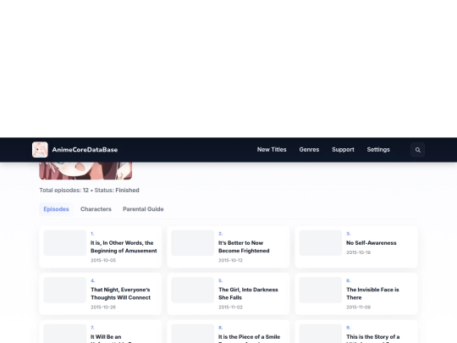The width and height of the screenshot is (457, 343).
Task: Open episode 'This is the Story of a'
Action: [x=372, y=337]
